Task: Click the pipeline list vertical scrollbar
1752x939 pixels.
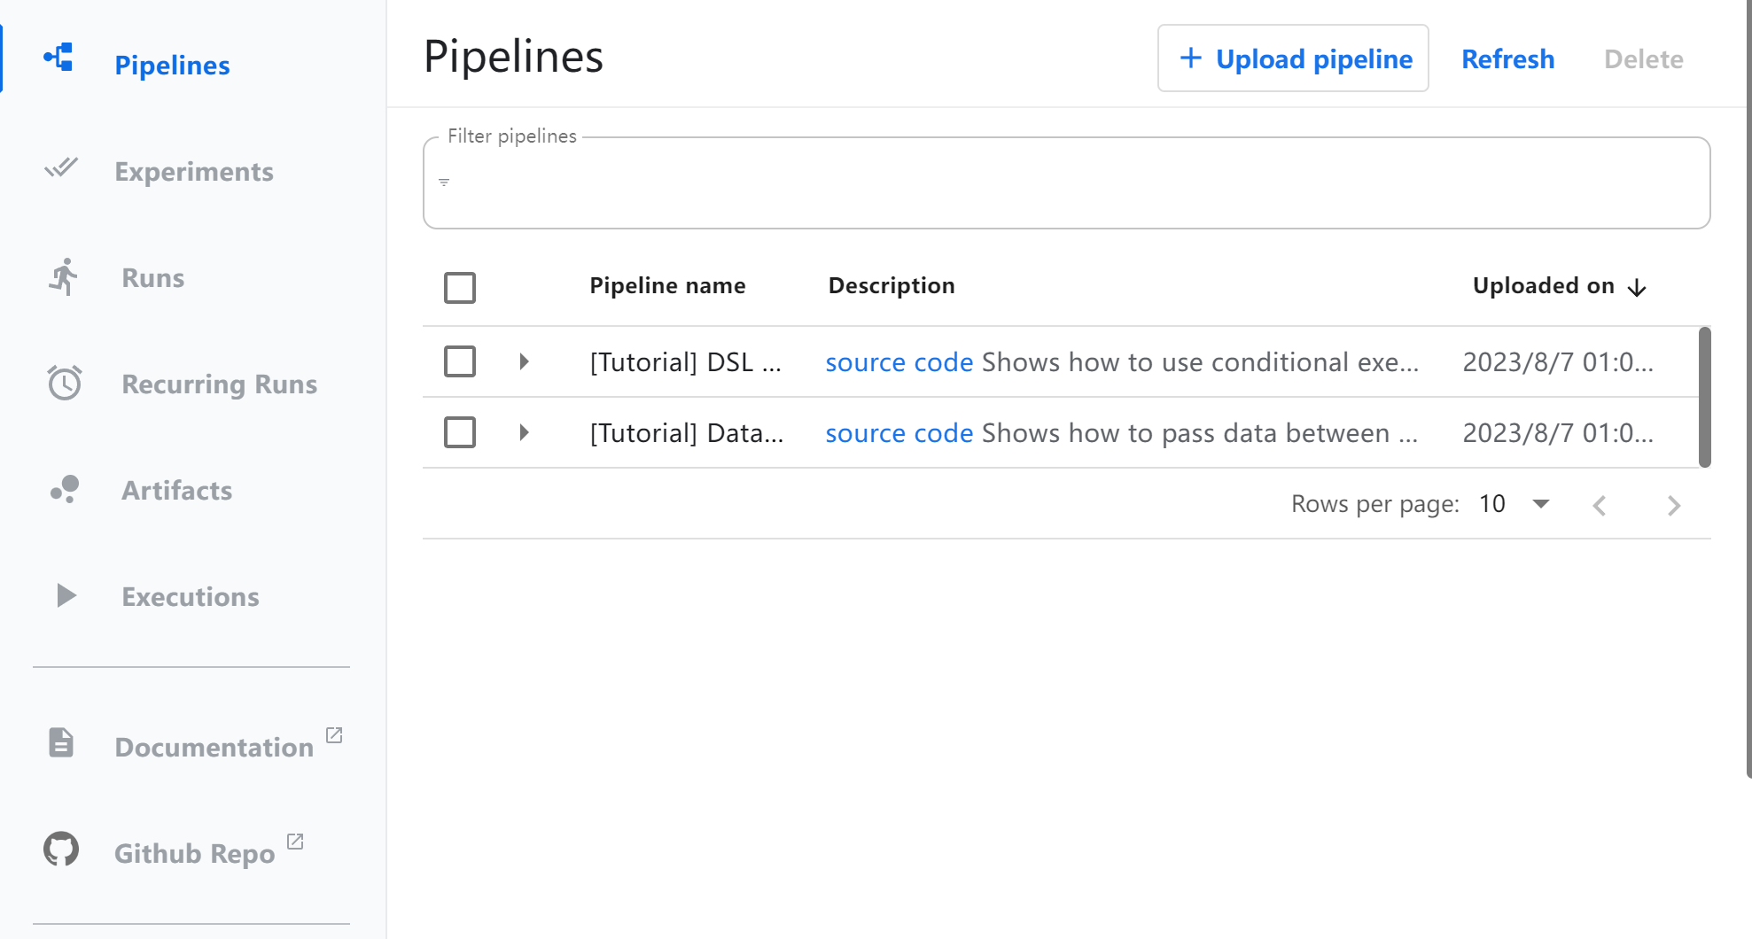Action: click(1704, 397)
